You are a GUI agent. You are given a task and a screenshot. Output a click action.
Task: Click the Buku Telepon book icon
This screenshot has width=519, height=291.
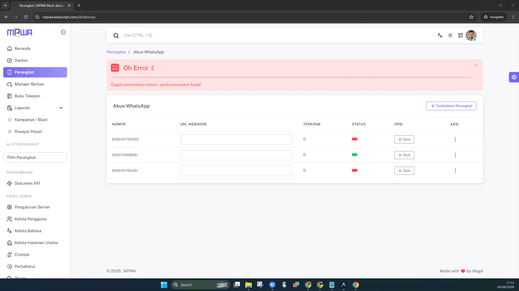(9, 96)
